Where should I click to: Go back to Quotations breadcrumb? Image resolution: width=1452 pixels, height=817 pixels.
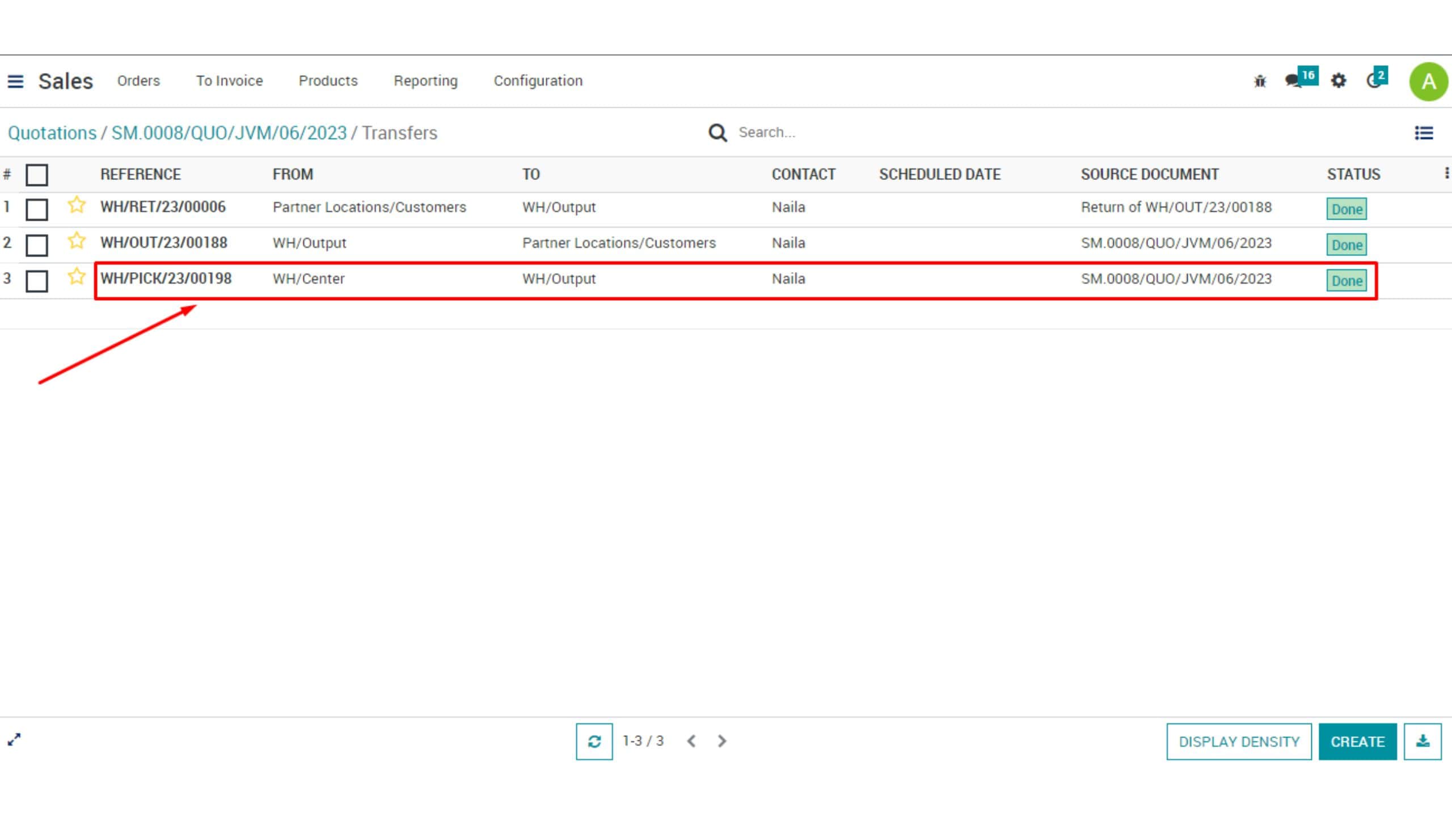click(x=52, y=133)
